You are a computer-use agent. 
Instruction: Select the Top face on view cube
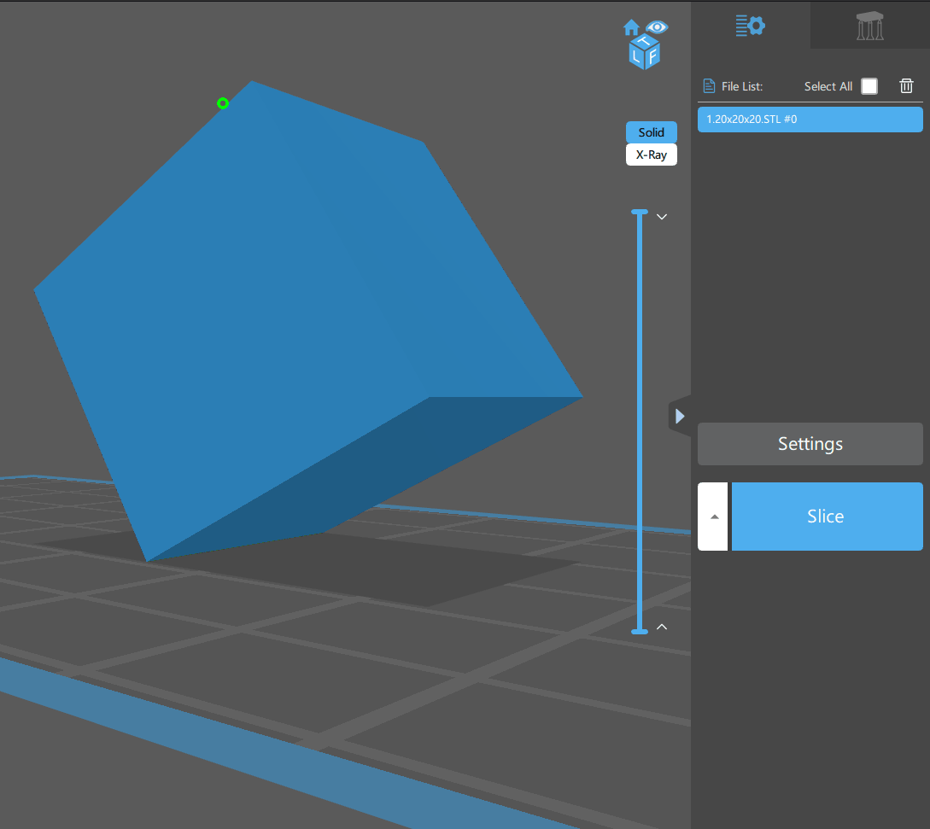pos(646,42)
